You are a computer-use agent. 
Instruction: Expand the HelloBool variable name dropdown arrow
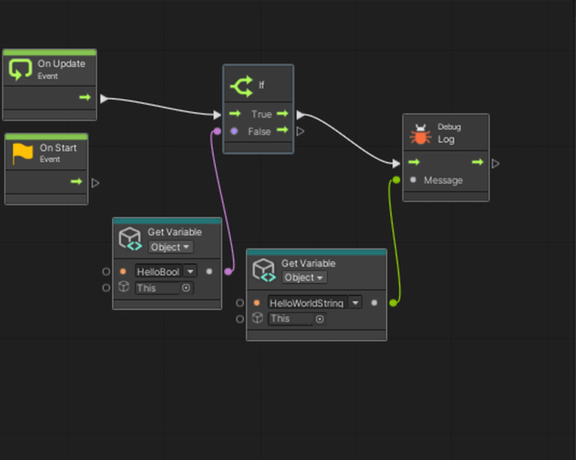pos(189,272)
